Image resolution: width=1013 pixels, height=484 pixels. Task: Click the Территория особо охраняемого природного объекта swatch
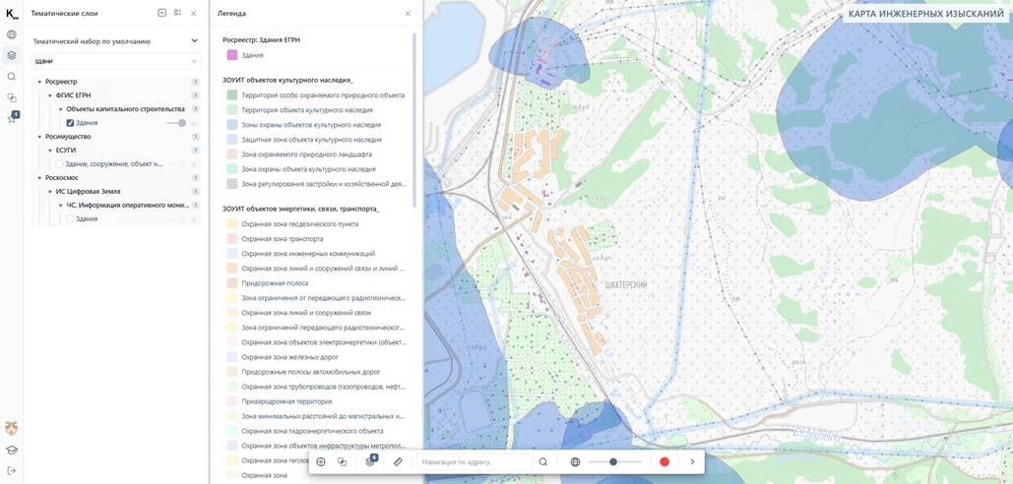point(232,94)
